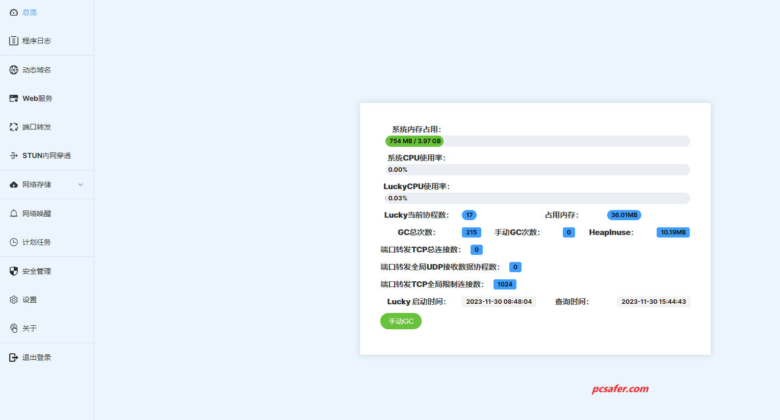This screenshot has height=420, width=780.
Task: Click the system memory usage progress bar
Action: pos(537,141)
